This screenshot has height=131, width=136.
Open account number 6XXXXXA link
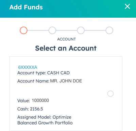click(28, 67)
